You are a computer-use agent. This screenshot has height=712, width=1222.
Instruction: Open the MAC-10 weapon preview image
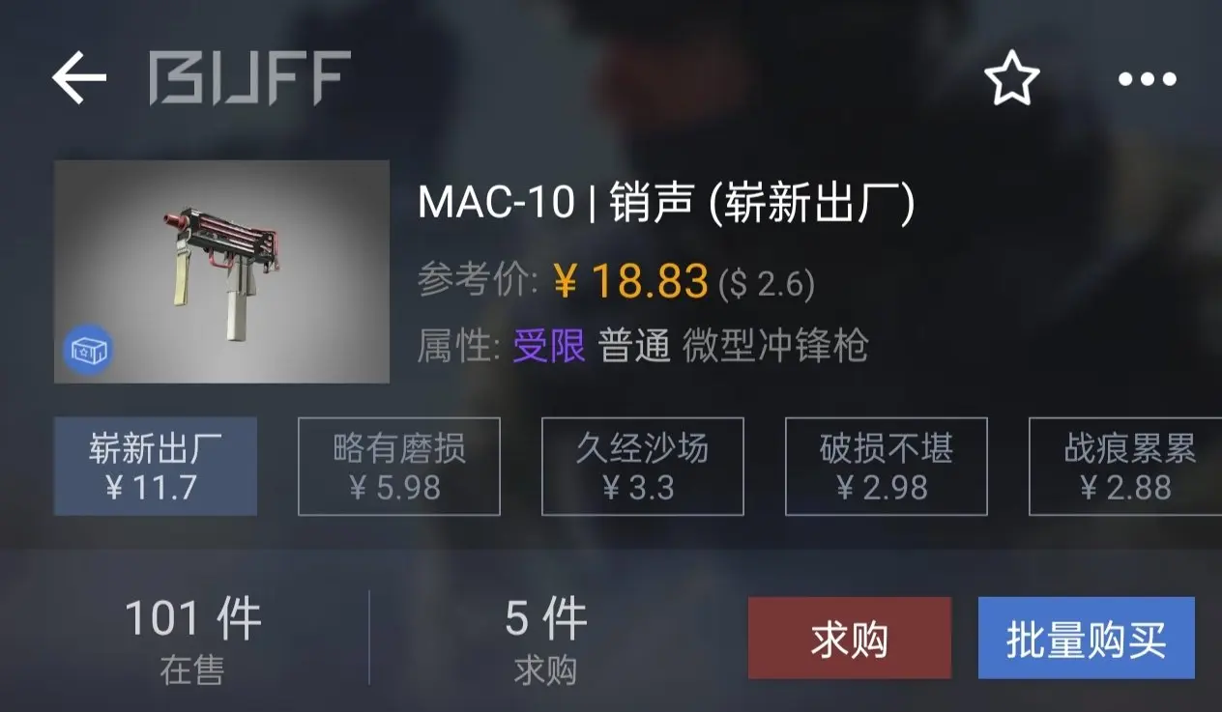click(221, 271)
